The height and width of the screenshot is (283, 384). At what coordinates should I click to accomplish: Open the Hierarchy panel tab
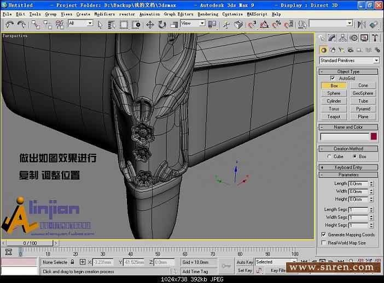pyautogui.click(x=342, y=38)
